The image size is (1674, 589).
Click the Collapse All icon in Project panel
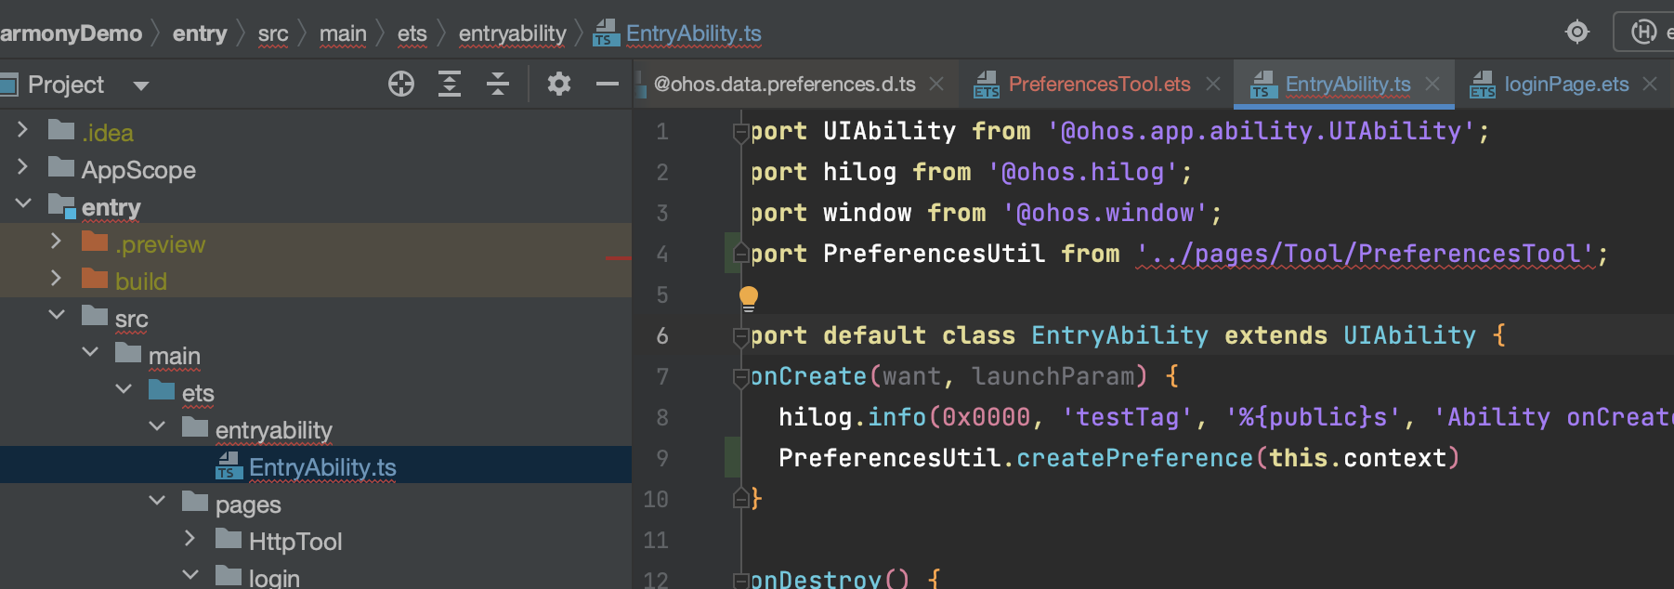click(498, 85)
